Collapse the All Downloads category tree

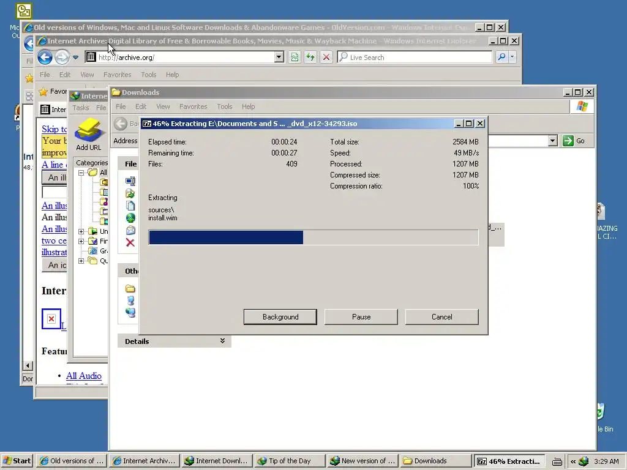coord(81,173)
